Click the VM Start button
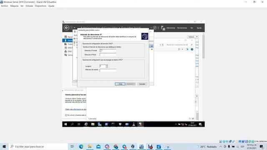This screenshot has width=267, height=150. coord(65,124)
